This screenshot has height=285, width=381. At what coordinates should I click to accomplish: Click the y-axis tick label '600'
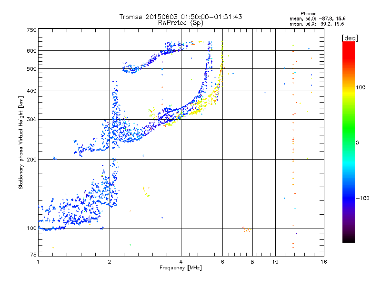coord(31,51)
